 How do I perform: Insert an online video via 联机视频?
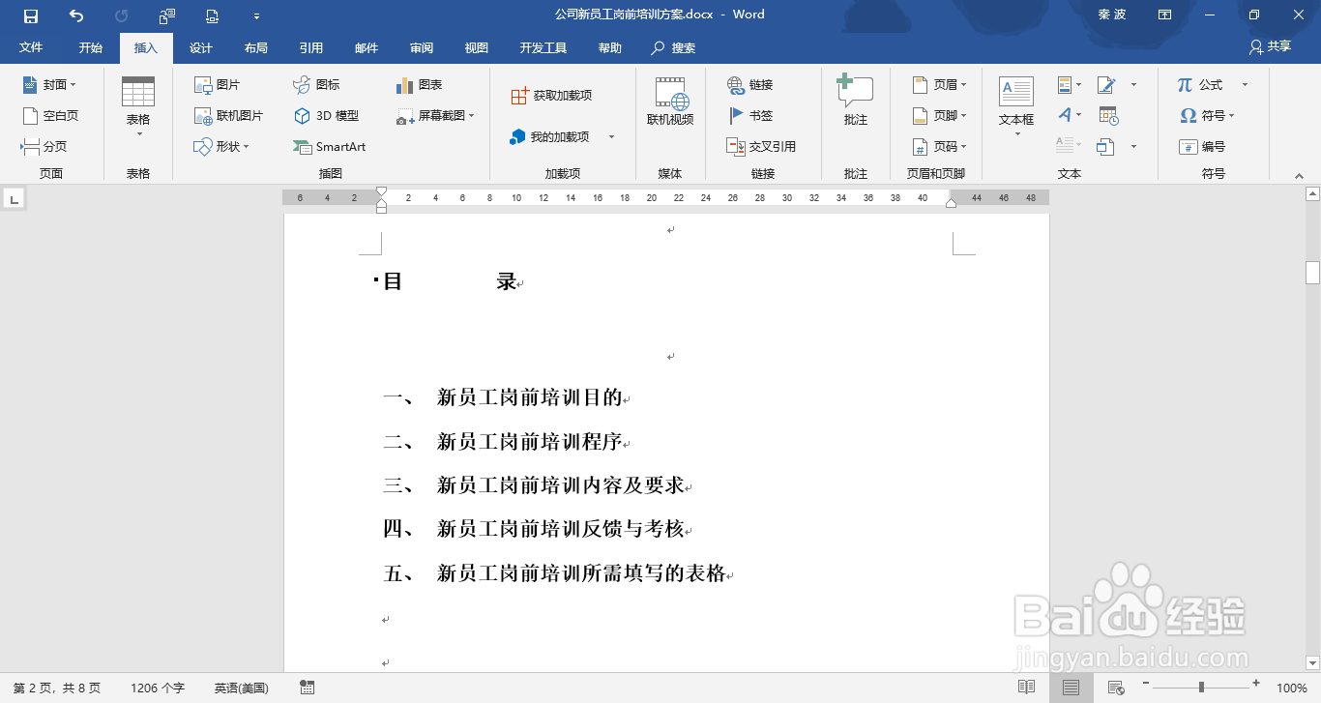click(670, 100)
